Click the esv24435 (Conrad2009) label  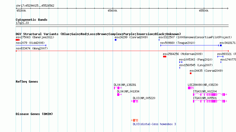[x=206, y=71]
